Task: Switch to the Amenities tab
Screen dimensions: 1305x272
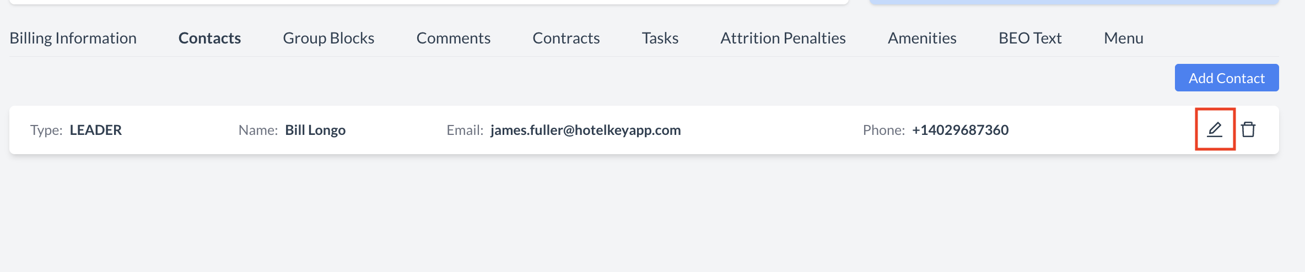Action: click(x=922, y=38)
